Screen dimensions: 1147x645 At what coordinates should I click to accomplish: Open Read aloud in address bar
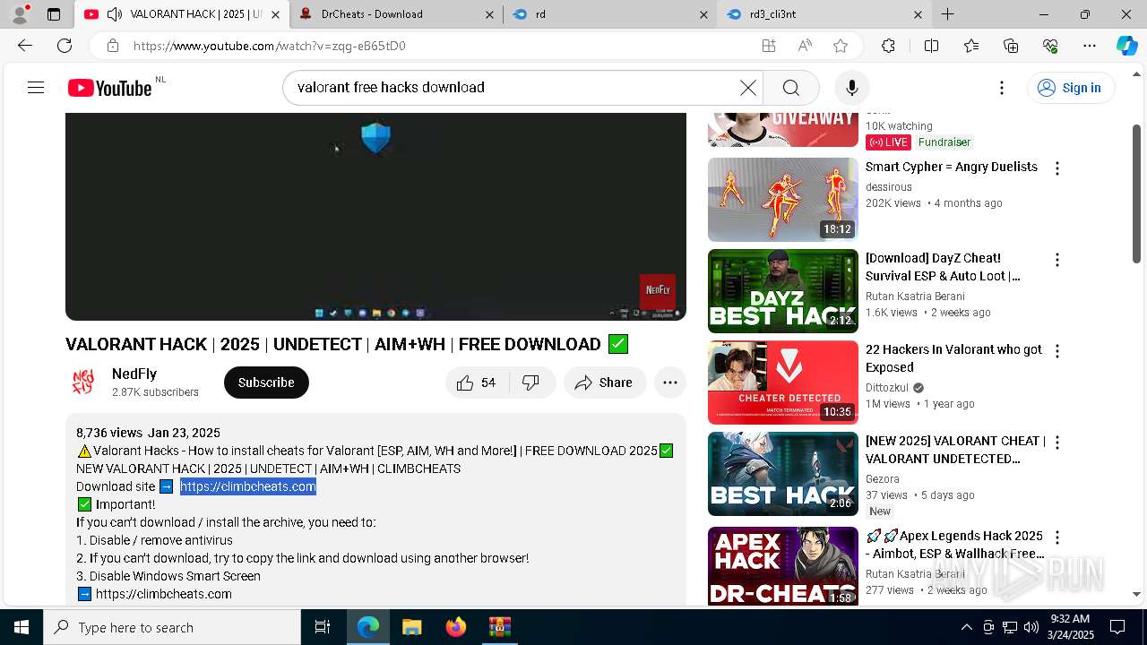point(804,46)
